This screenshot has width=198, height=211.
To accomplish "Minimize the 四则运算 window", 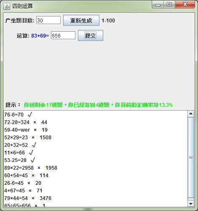I will point(158,5).
